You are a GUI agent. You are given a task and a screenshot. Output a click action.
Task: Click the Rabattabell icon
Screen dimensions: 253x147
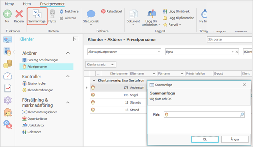coord(103,11)
